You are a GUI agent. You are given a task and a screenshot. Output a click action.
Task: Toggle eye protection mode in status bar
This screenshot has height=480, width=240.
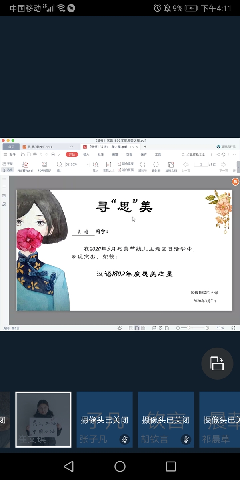coord(119,328)
